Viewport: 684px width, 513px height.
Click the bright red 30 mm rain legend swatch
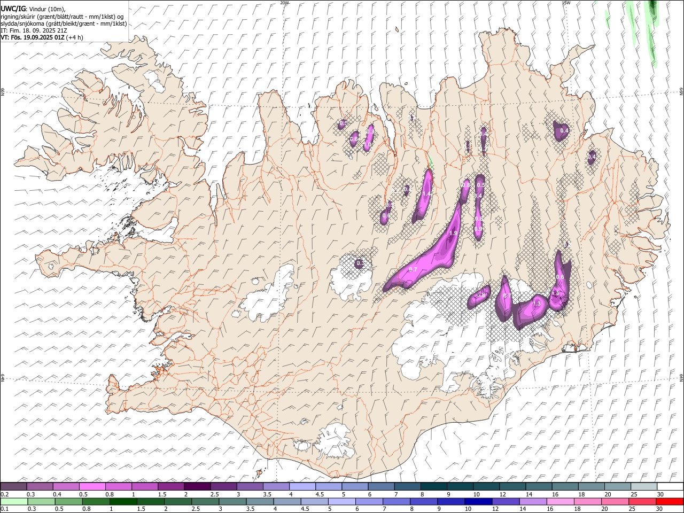670,501
